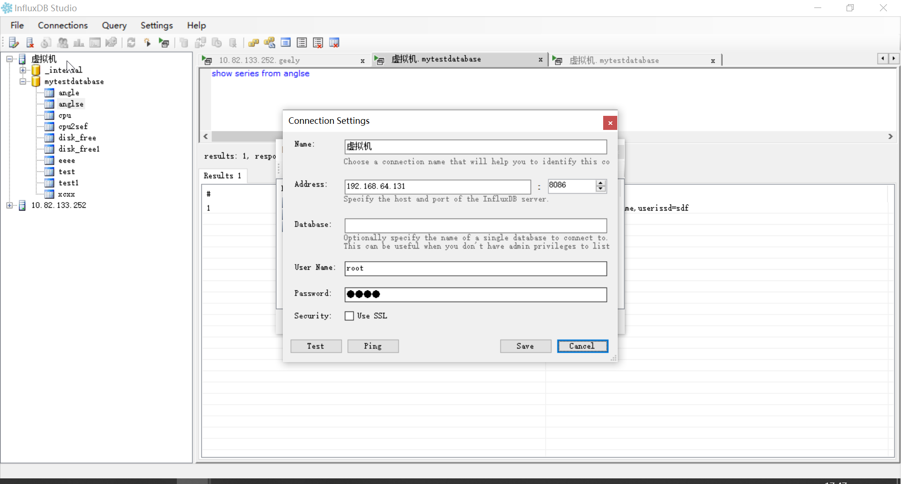
Task: Open the Connections menu
Action: pyautogui.click(x=62, y=25)
